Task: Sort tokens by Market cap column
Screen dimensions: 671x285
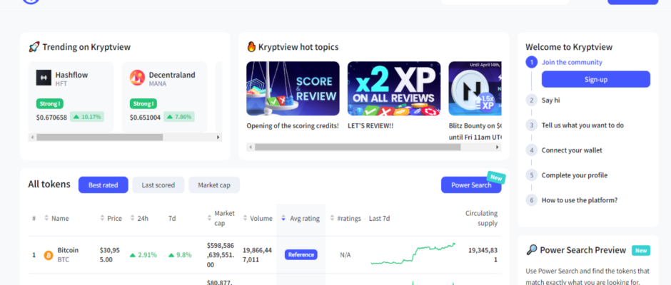Action: pos(221,218)
